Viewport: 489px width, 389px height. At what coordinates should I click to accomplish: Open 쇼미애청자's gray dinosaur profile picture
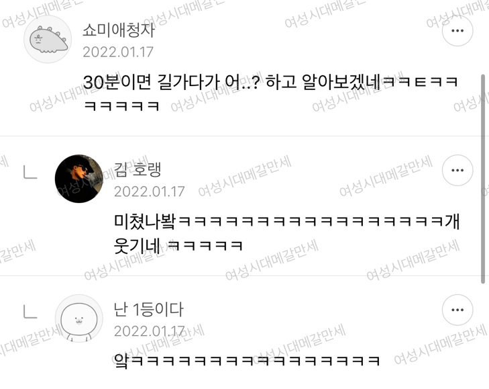(x=48, y=39)
